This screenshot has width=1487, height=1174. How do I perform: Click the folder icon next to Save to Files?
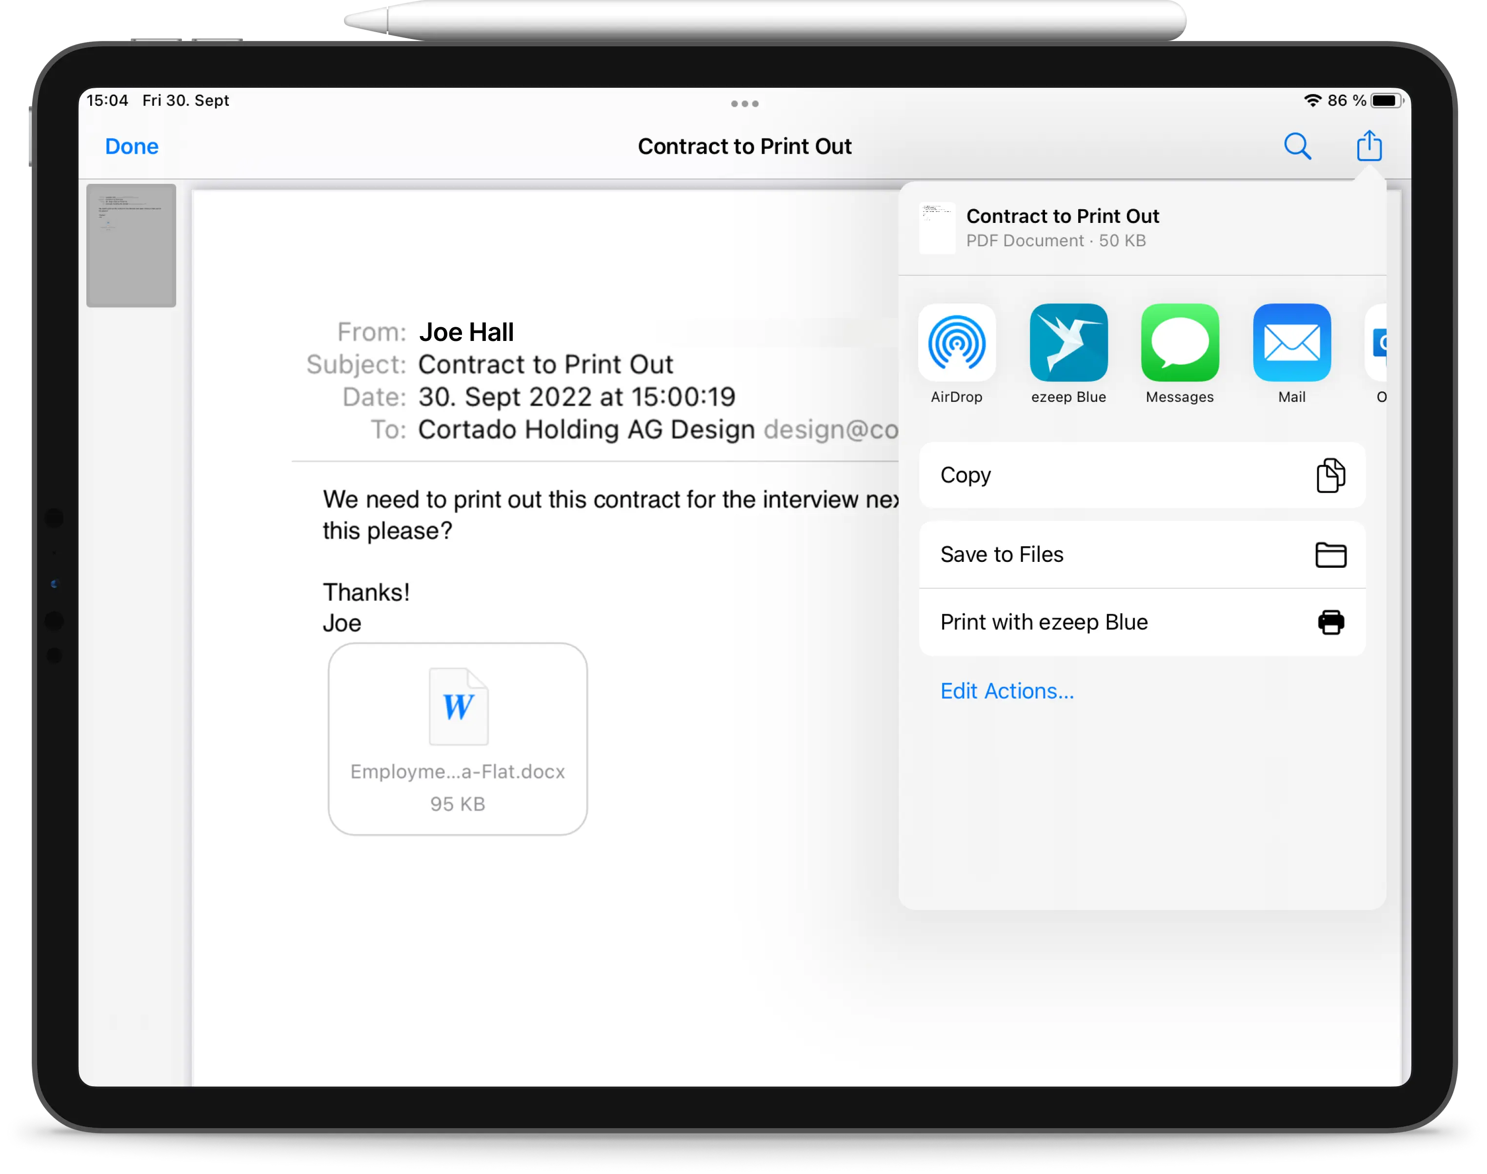1331,554
